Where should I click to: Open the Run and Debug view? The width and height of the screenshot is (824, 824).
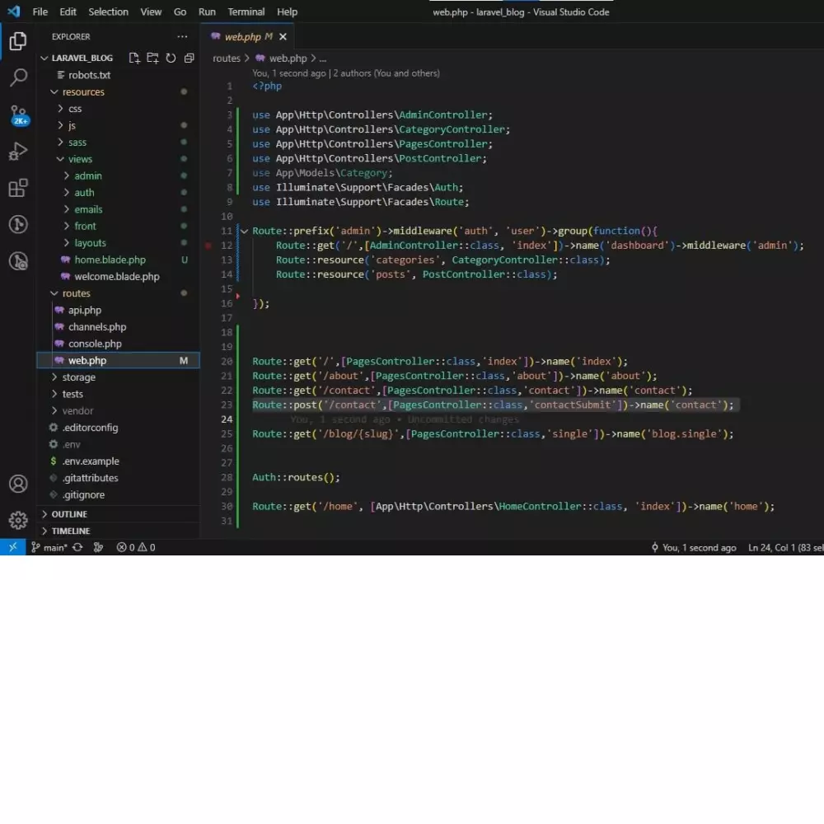(18, 152)
